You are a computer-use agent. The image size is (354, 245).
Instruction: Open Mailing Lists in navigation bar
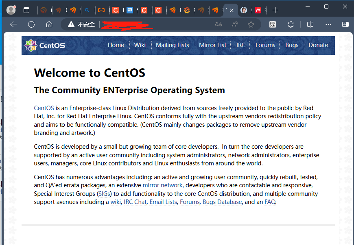click(172, 45)
